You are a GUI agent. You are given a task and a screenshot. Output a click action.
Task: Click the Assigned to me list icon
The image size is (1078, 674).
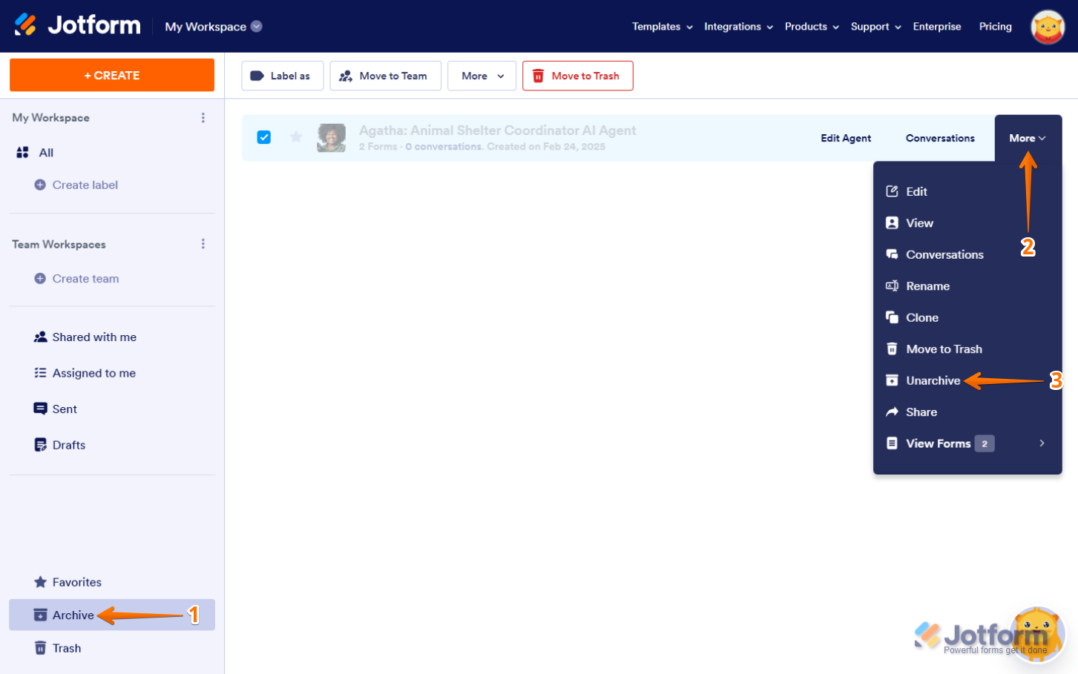coord(40,373)
